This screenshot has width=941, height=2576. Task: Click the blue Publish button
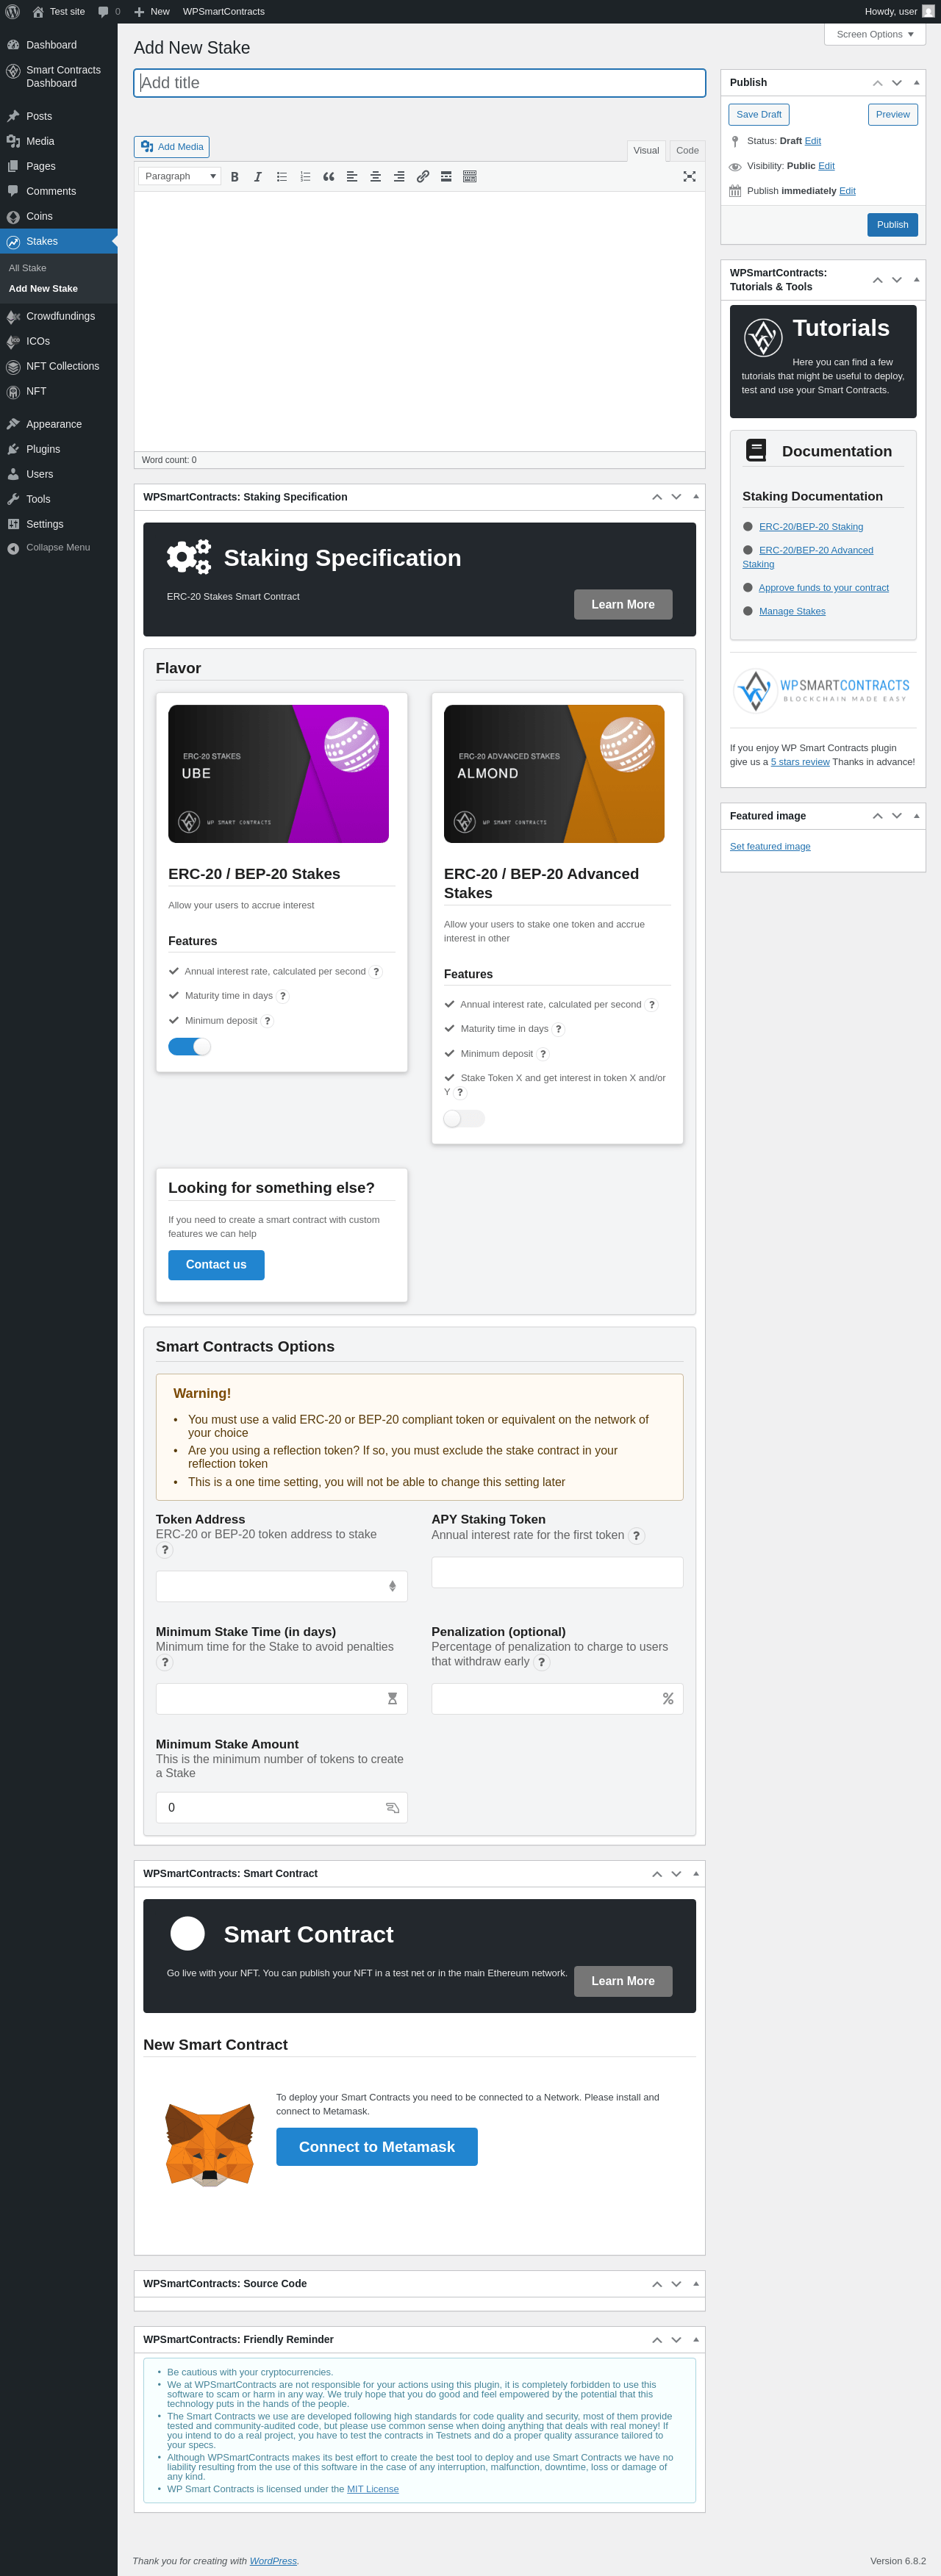(892, 225)
